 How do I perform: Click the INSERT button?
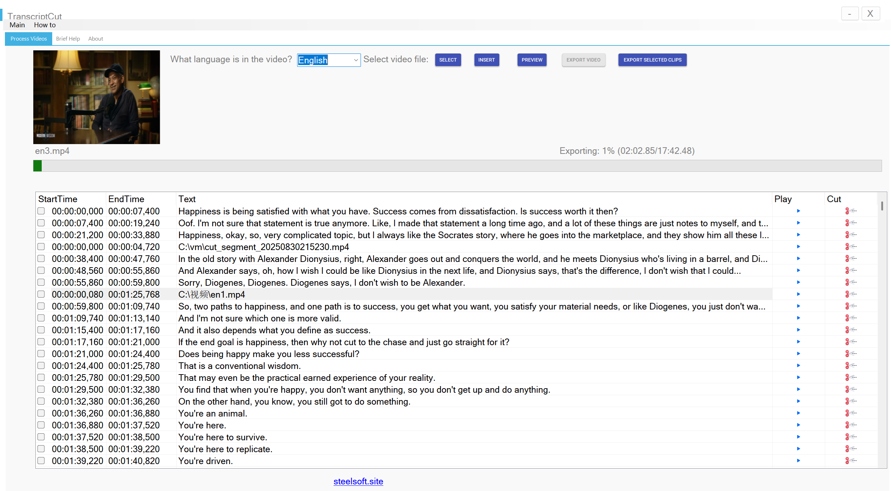pyautogui.click(x=486, y=60)
